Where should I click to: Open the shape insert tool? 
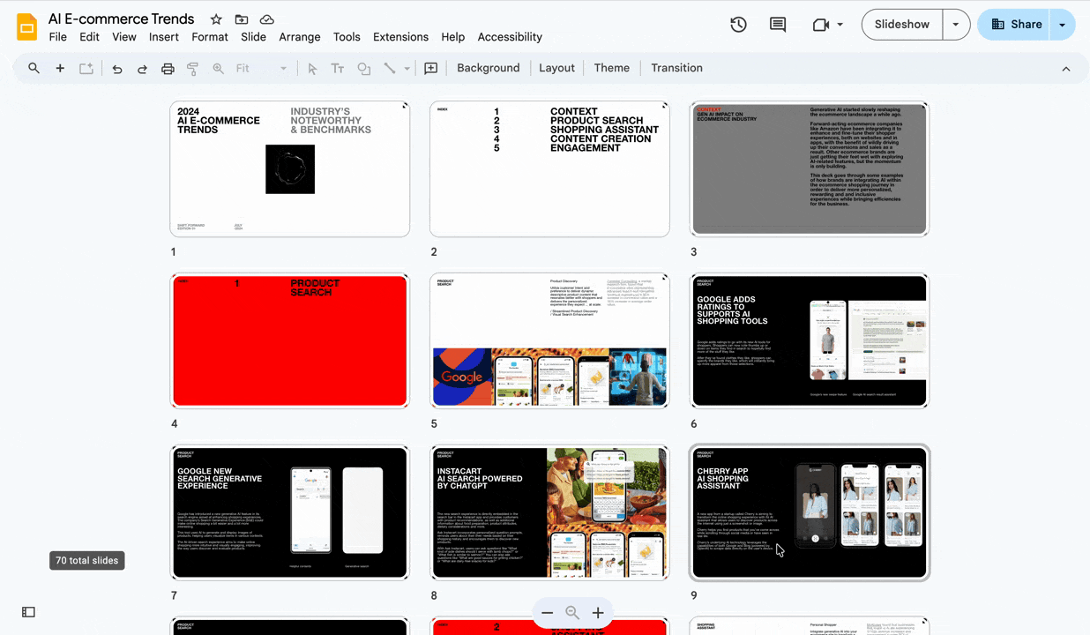coord(363,68)
